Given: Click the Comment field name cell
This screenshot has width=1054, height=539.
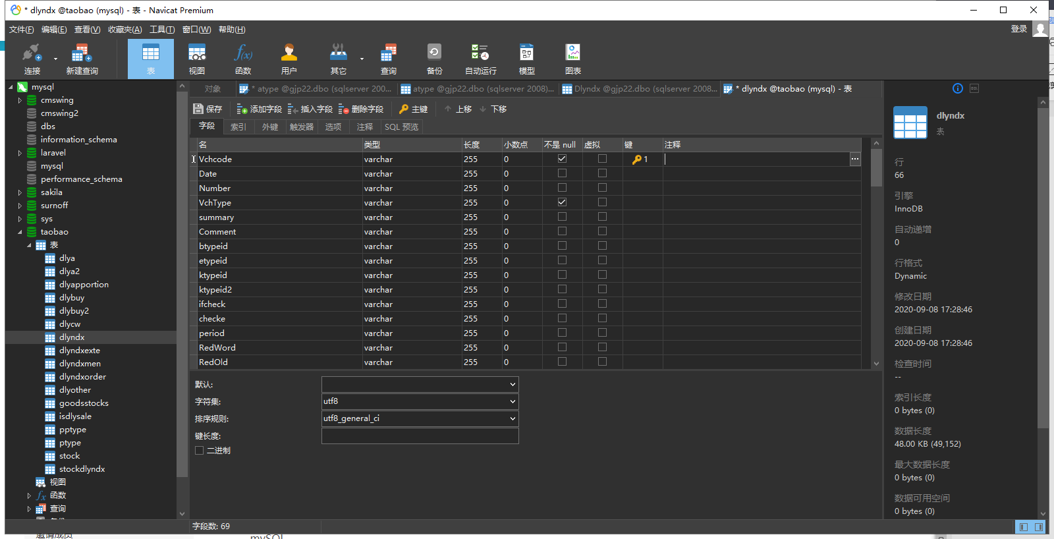Looking at the screenshot, I should tap(279, 231).
